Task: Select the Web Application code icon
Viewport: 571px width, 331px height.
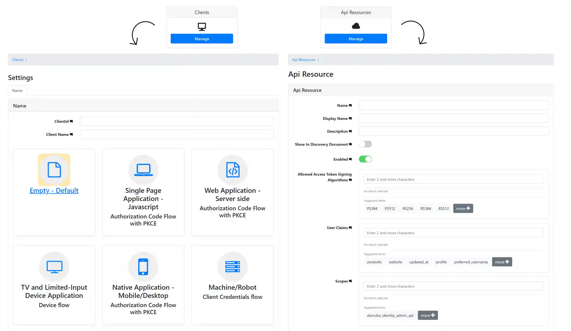Action: 232,170
